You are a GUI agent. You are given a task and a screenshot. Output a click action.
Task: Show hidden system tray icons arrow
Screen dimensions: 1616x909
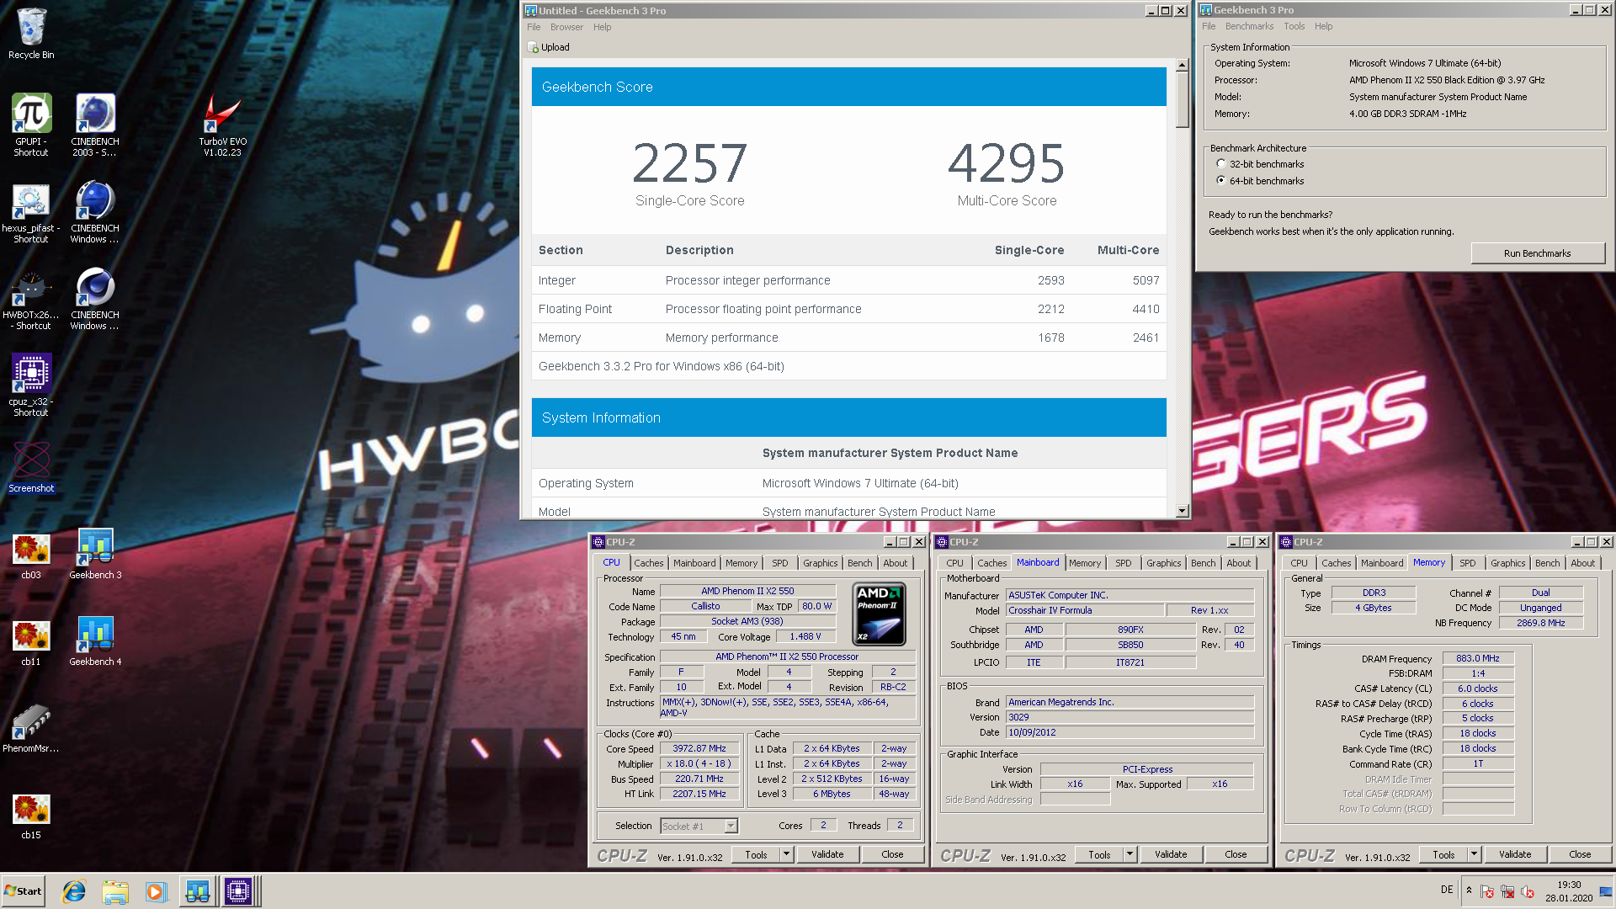point(1469,890)
